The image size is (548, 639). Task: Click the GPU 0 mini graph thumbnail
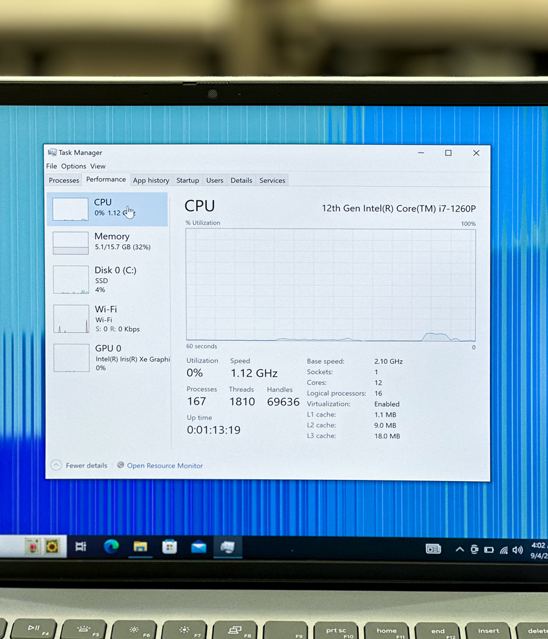click(72, 358)
